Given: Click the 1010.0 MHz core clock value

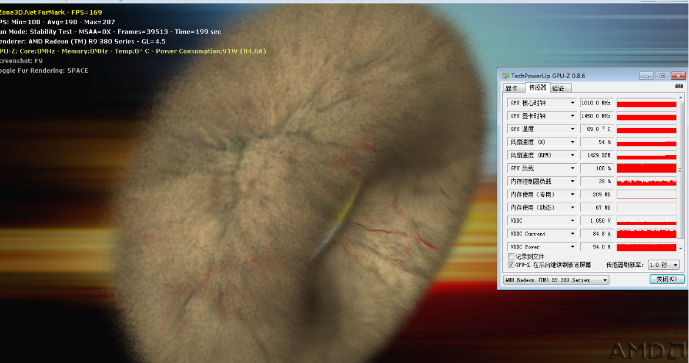Looking at the screenshot, I should [596, 103].
